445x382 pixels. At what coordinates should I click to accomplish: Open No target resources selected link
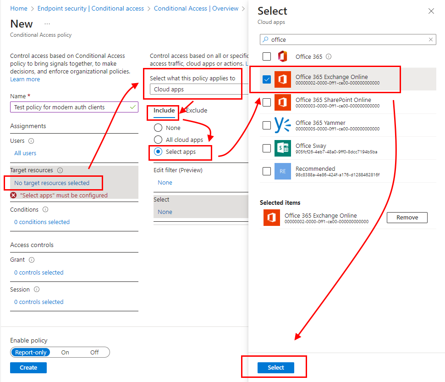(52, 183)
